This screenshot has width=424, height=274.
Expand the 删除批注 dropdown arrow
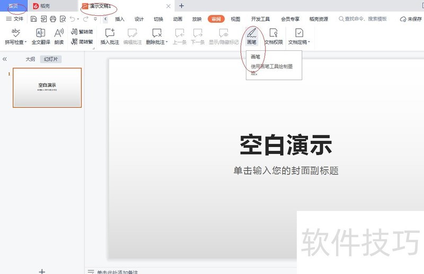(x=167, y=42)
